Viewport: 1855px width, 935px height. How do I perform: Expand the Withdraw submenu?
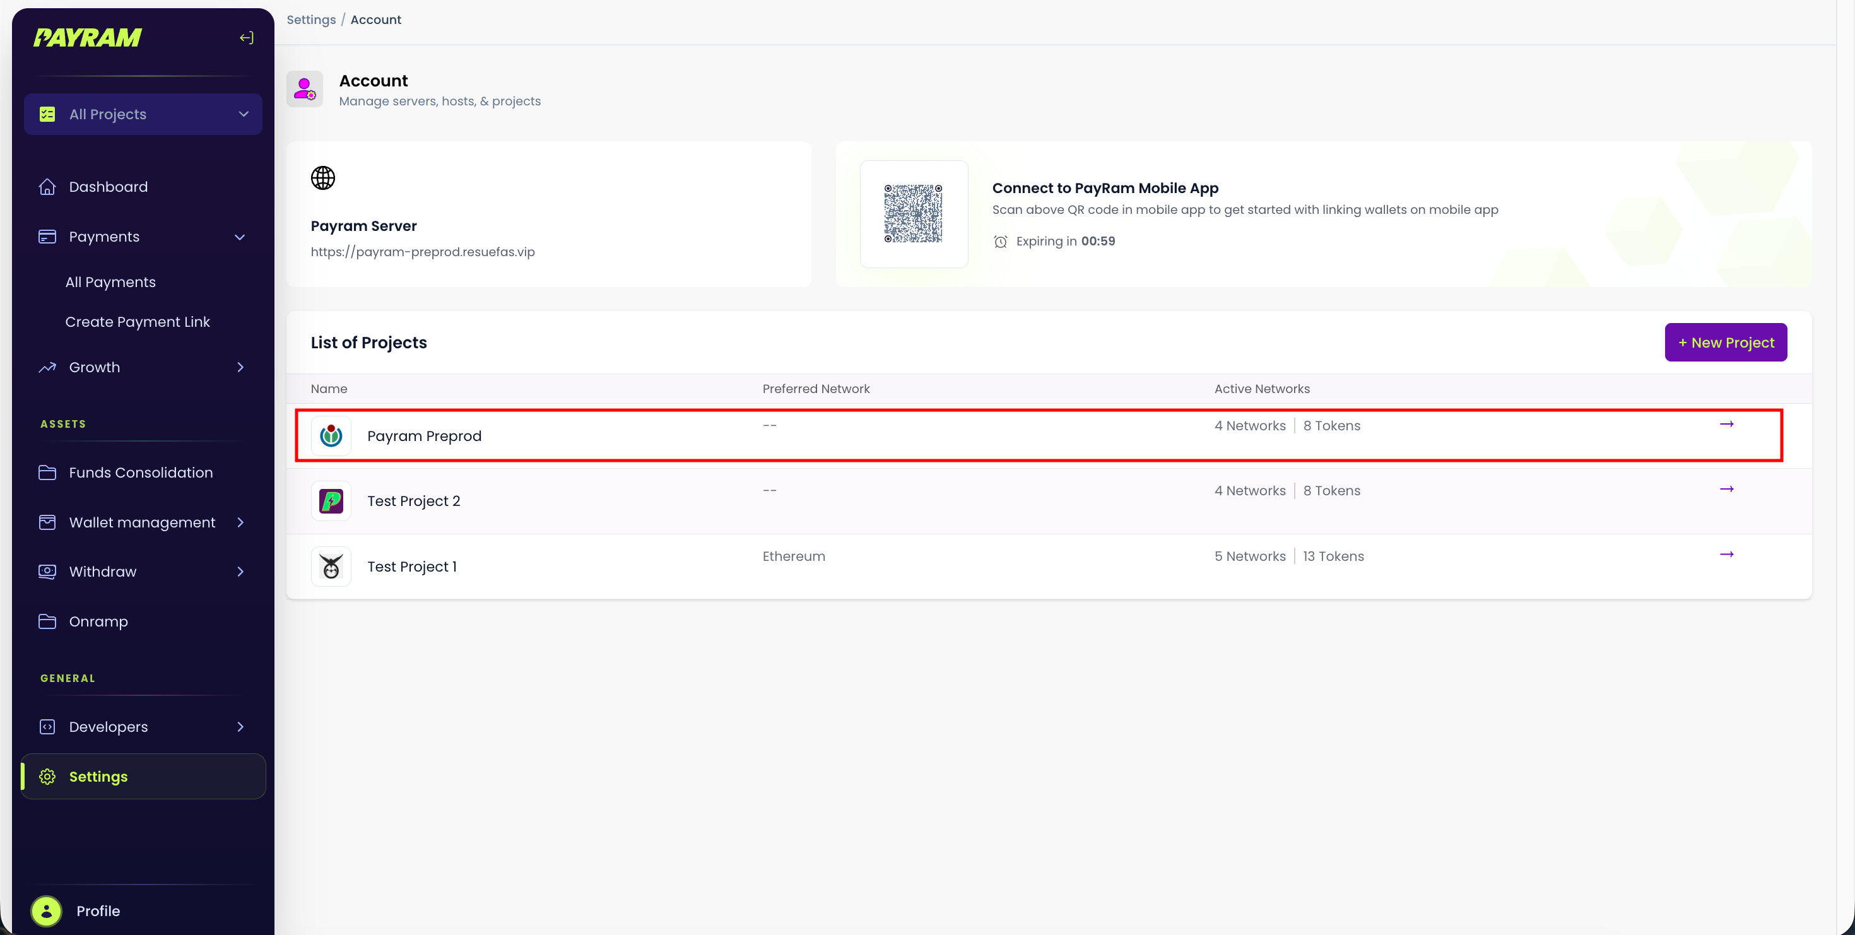click(240, 572)
